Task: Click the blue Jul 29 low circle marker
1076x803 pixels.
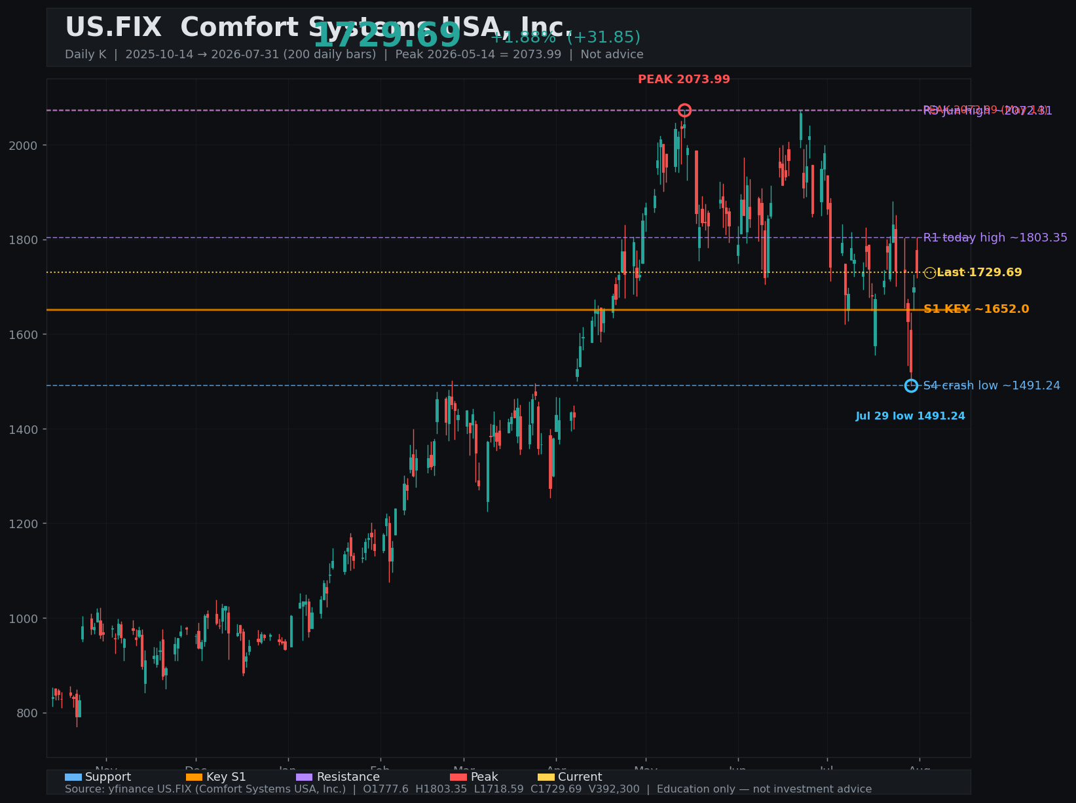Action: 911,385
